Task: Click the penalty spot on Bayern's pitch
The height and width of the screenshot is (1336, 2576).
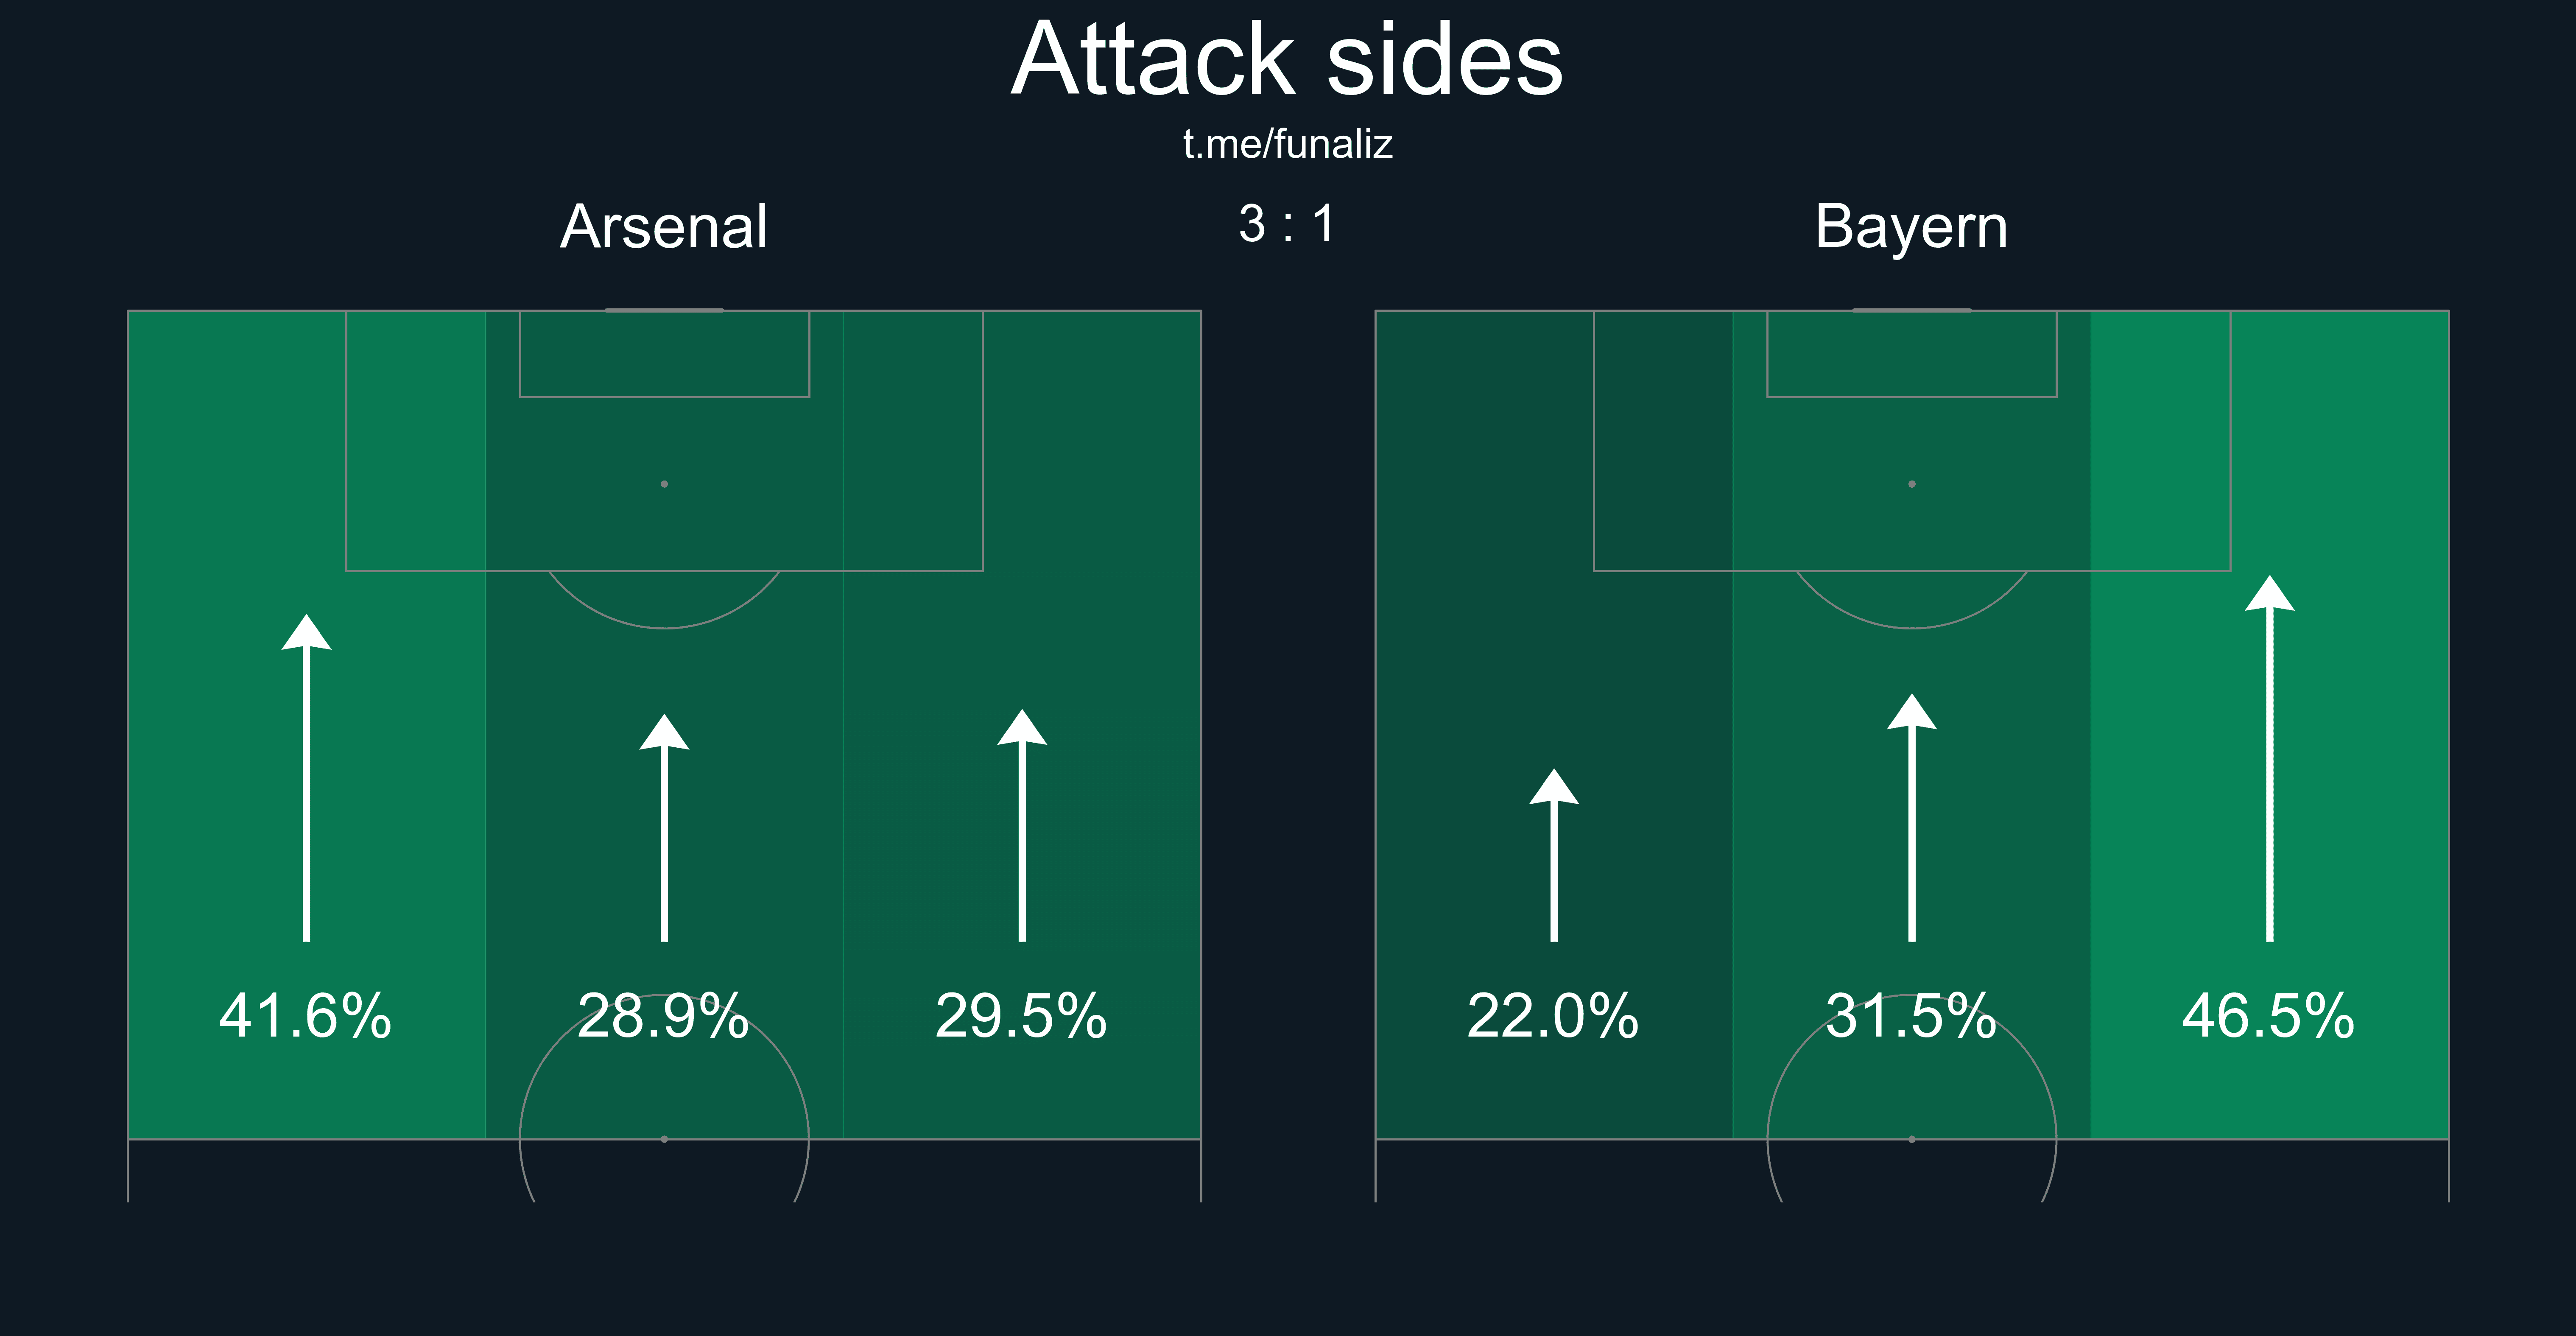Action: [1912, 484]
